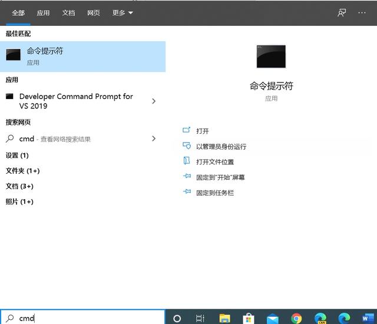This screenshot has width=377, height=324.
Task: Click the pin icon for 固定到任务栏
Action: [x=187, y=191]
